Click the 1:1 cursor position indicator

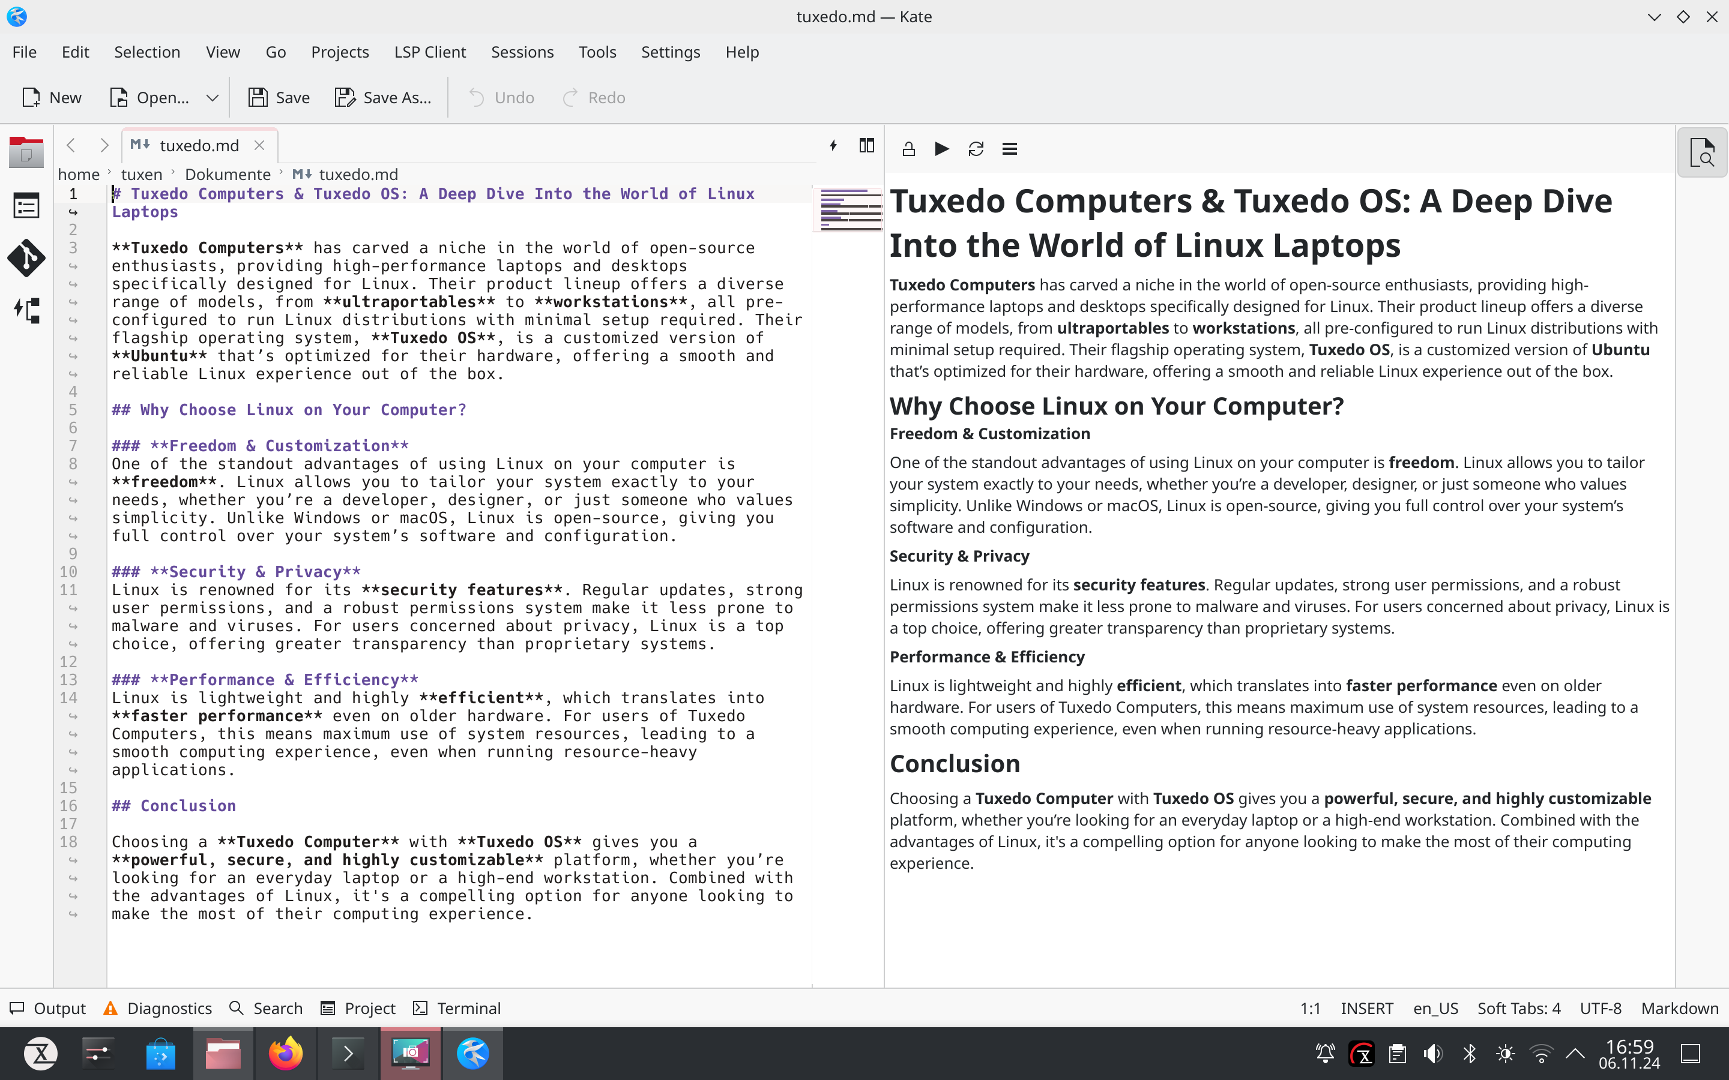[1311, 1008]
